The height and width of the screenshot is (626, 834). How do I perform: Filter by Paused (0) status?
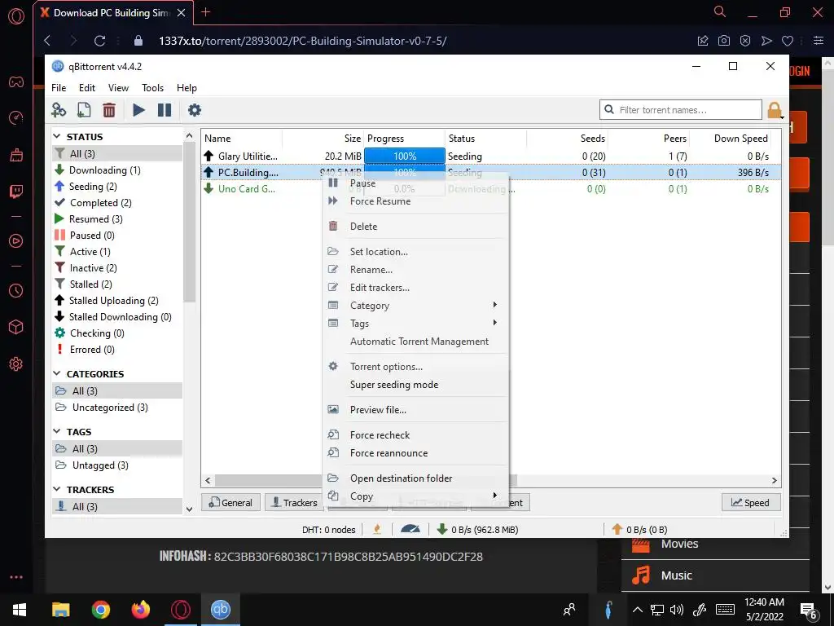[x=117, y=236]
